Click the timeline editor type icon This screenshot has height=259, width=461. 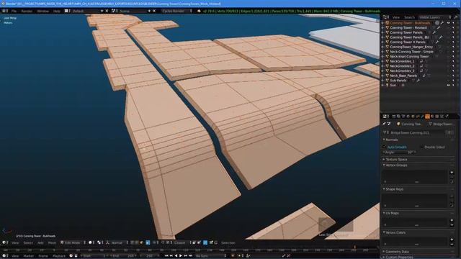coord(4,256)
